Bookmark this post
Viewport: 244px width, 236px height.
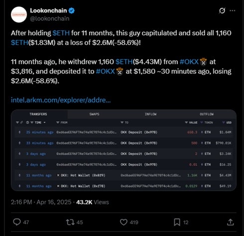(177, 222)
